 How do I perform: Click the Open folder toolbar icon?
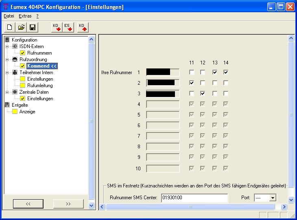(x=21, y=27)
